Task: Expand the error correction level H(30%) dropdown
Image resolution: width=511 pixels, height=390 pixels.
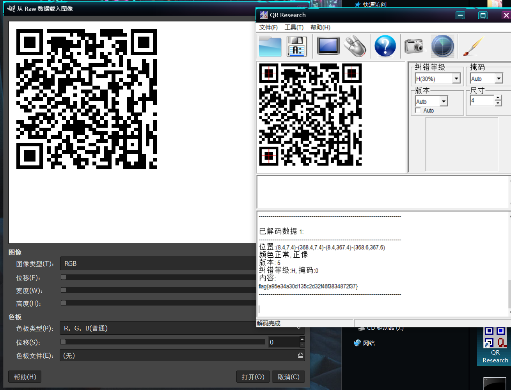Action: [456, 79]
